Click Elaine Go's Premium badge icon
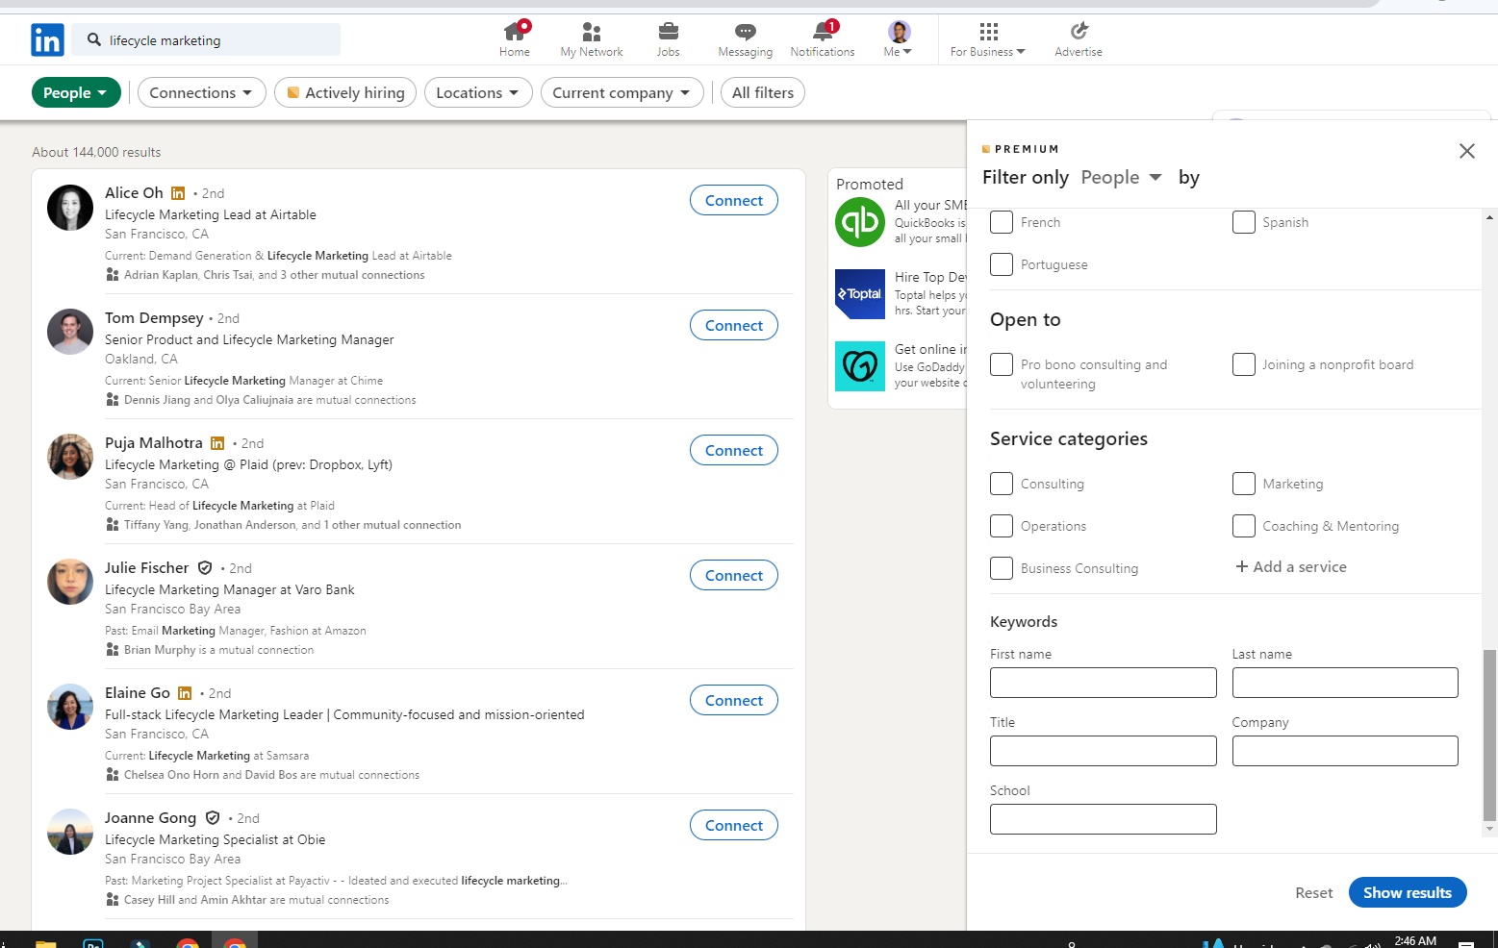Screen dimensions: 1498x948 click(x=185, y=693)
